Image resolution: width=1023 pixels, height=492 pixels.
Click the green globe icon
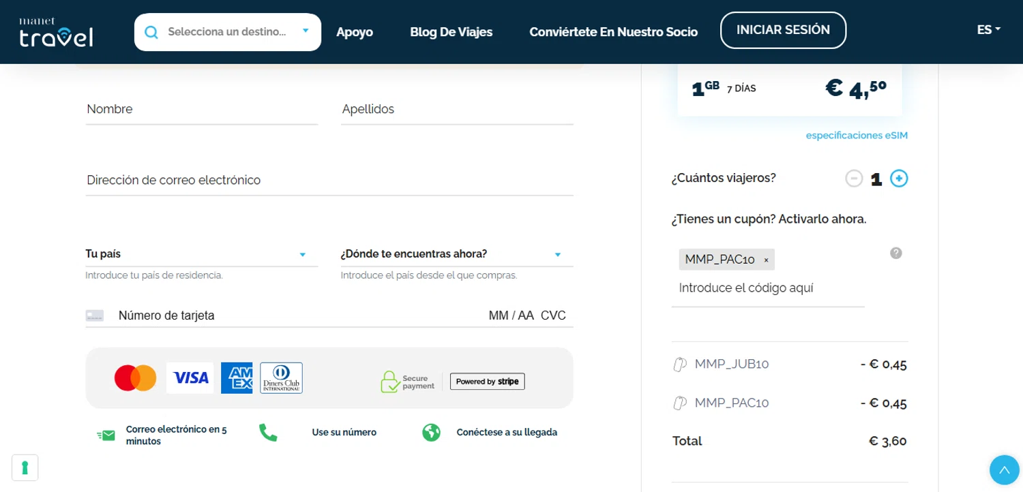point(431,433)
